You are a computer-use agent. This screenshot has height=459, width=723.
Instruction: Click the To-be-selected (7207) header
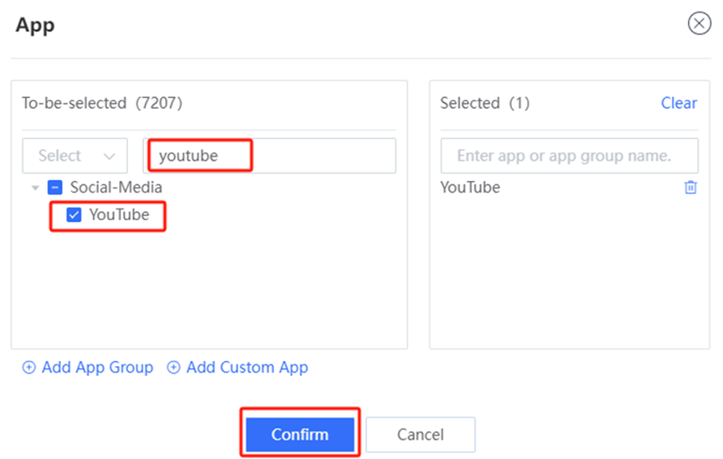102,103
